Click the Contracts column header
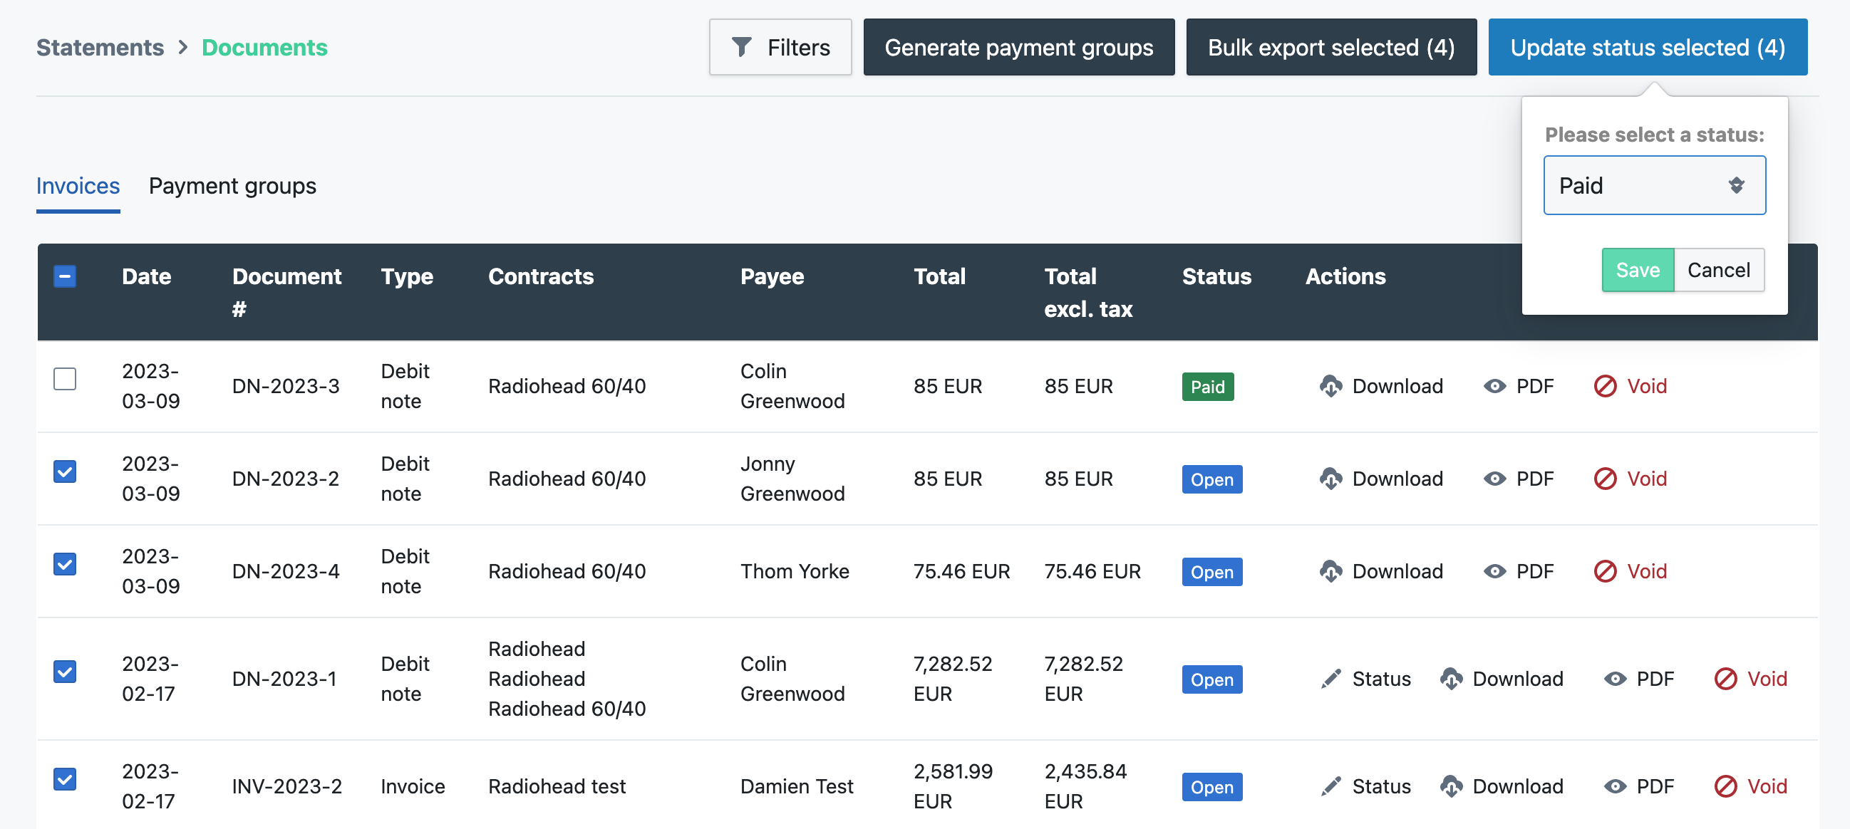Viewport: 1850px width, 829px height. (541, 277)
